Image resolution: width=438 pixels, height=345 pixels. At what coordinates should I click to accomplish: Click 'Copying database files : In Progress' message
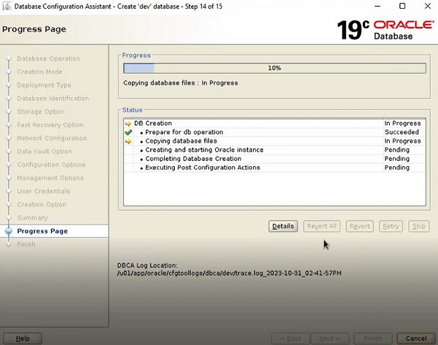pos(181,83)
